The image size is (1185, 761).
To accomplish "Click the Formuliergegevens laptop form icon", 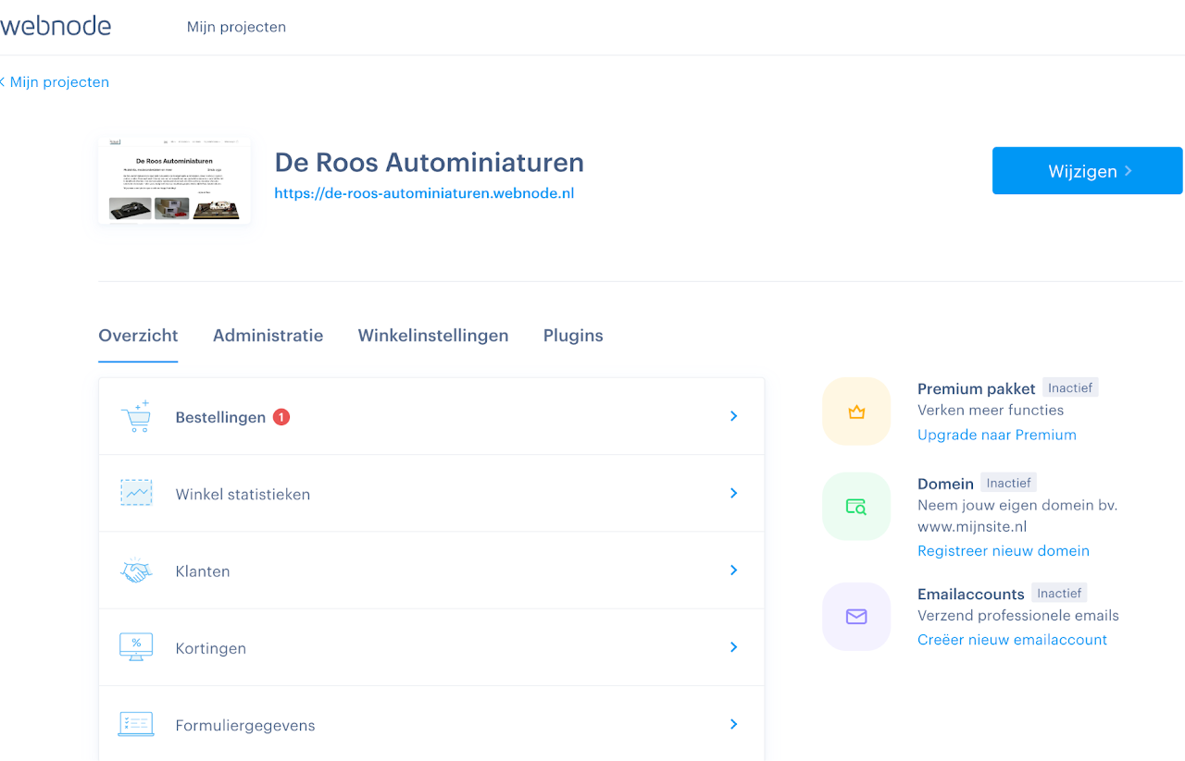I will 136,724.
